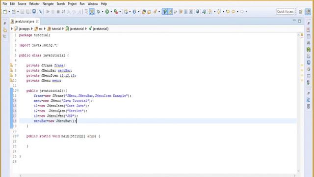This screenshot has width=314, height=177.
Task: Expand the breadcrumb arrow before javaapps
Action: pyautogui.click(x=12, y=29)
